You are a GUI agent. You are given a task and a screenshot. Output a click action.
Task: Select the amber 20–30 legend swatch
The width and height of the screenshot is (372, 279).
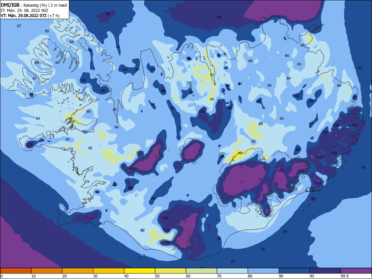(78, 271)
